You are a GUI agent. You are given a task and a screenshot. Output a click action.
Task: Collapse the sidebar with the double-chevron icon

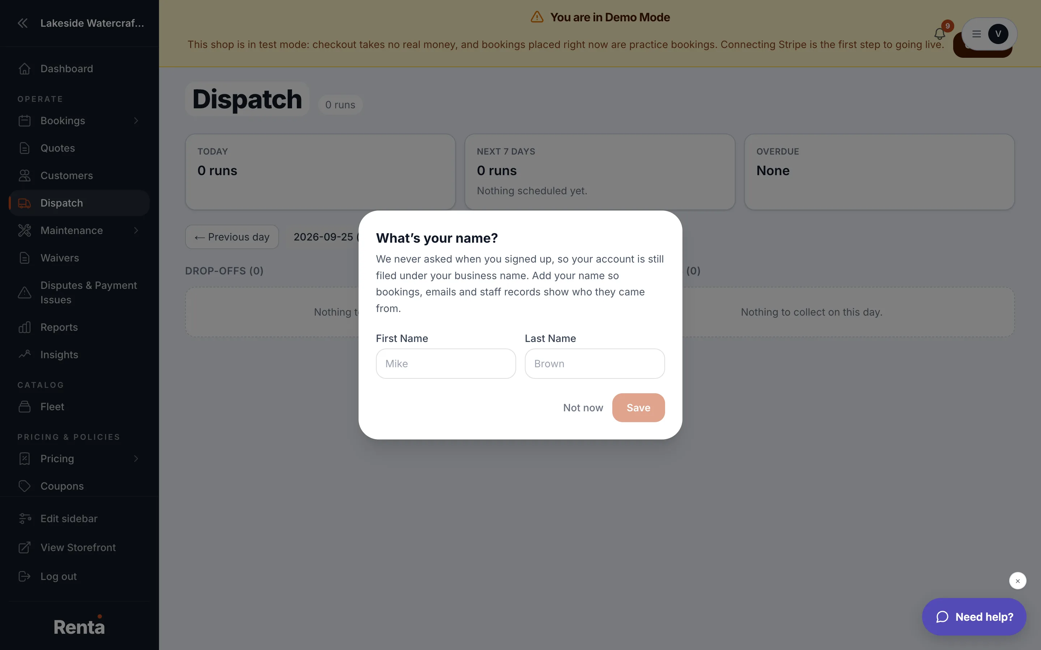[23, 23]
